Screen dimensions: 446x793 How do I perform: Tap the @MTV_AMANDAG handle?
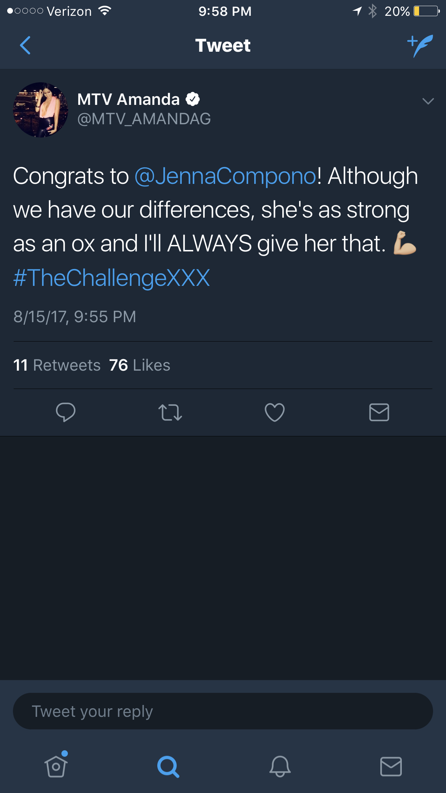pyautogui.click(x=144, y=119)
